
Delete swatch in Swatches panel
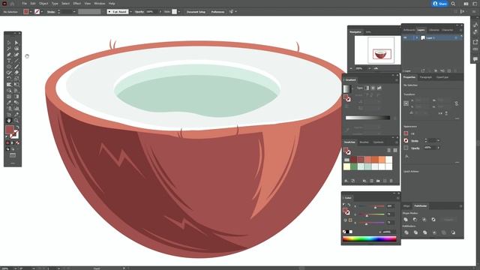tap(391, 181)
